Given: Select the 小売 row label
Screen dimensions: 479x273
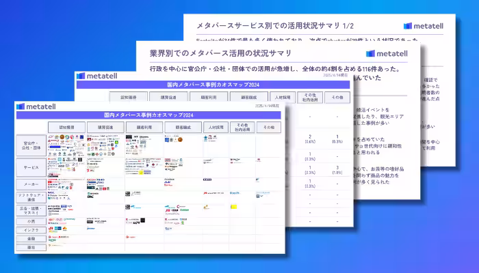Looking at the screenshot, I should coord(31,222).
